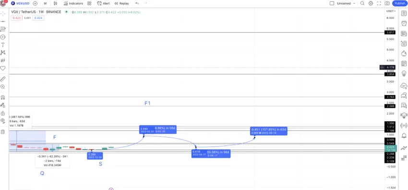Select the crosshair cursor tool
This screenshot has height=190, width=408.
pos(3,13)
